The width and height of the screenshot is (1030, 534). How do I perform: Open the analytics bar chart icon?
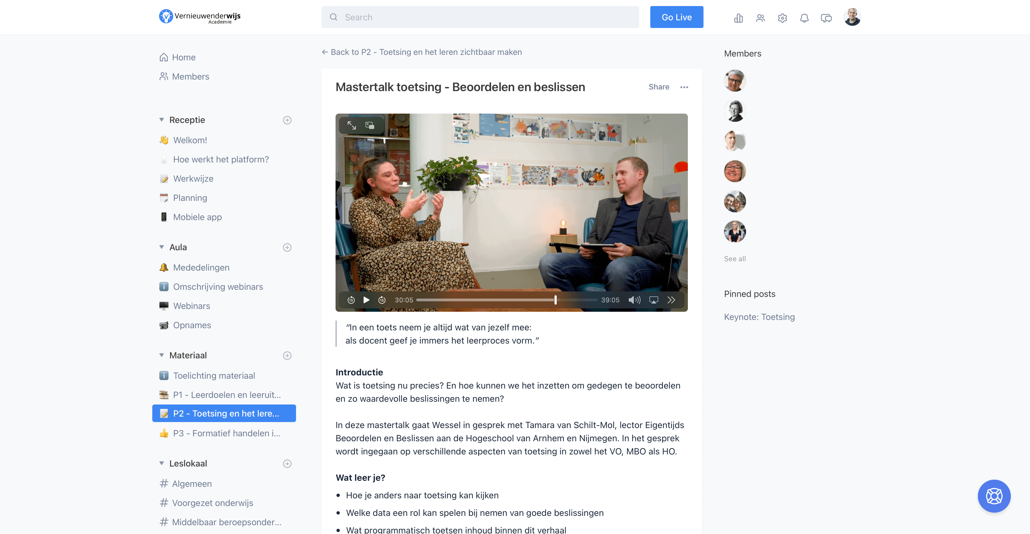(x=739, y=18)
